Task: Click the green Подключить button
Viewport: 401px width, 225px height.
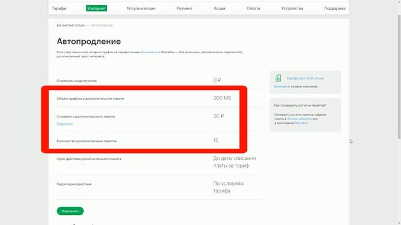Action: pyautogui.click(x=70, y=211)
